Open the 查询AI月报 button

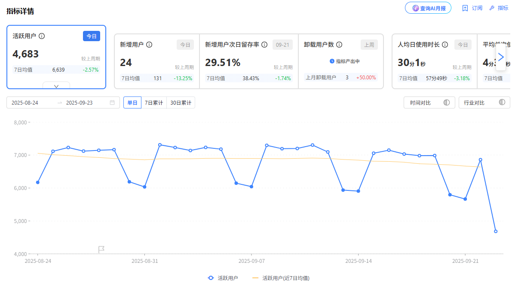tap(428, 8)
